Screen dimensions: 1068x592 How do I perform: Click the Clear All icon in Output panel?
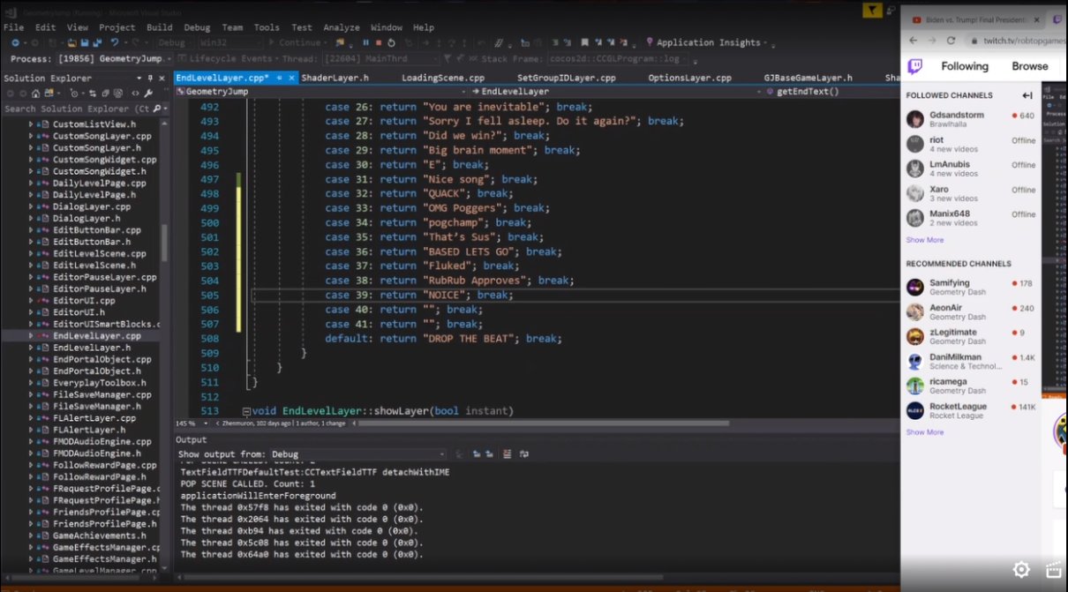507,454
